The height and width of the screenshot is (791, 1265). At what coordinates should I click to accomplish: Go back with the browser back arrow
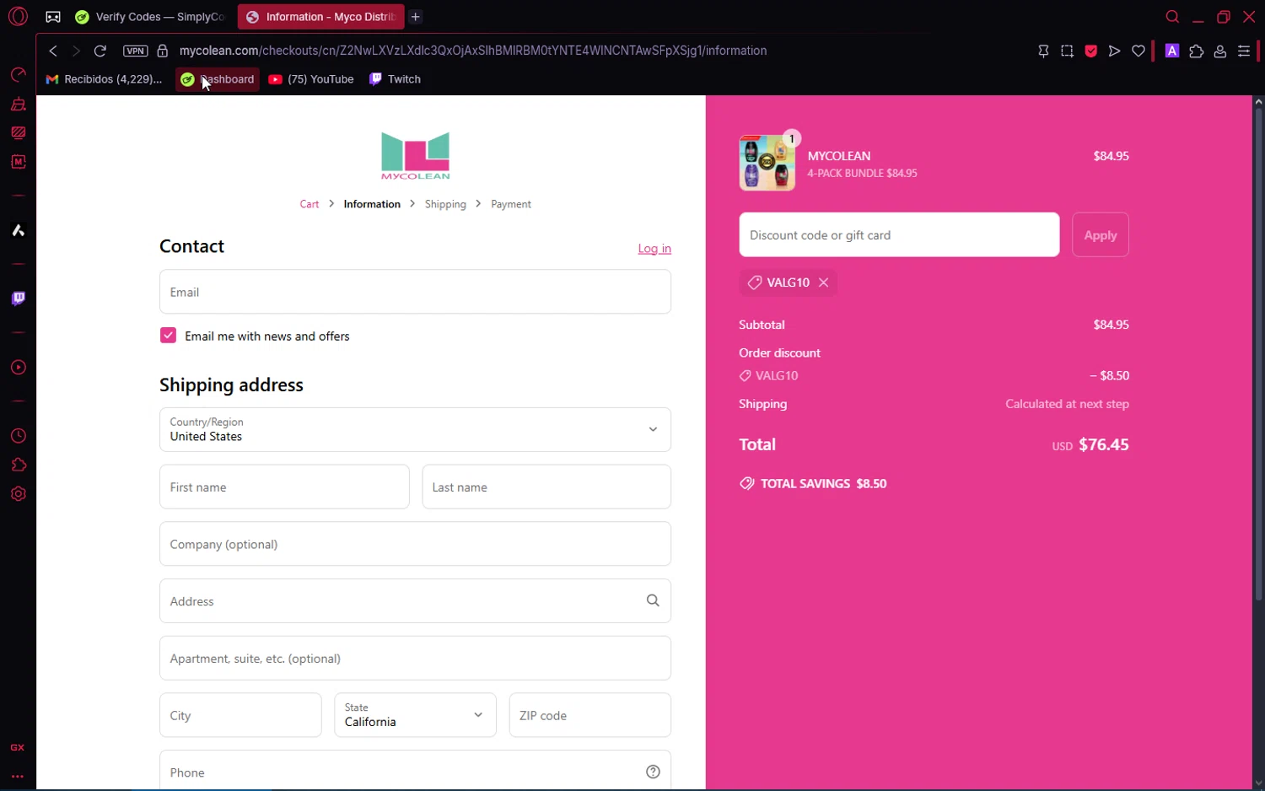coord(53,51)
